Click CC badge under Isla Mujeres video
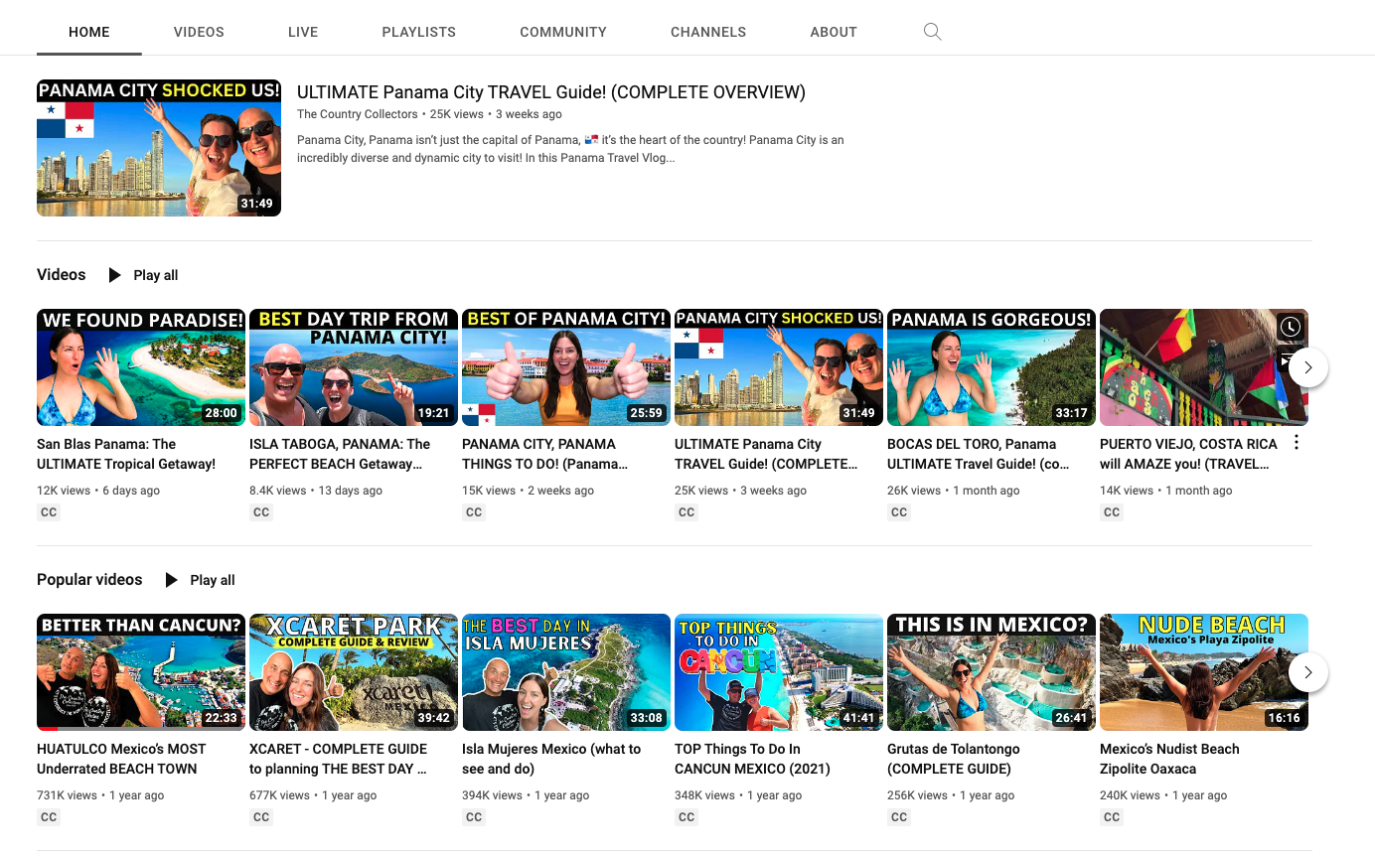Image resolution: width=1375 pixels, height=857 pixels. [474, 817]
